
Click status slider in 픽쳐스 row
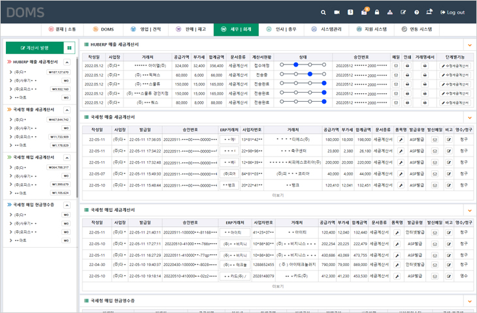303,74
